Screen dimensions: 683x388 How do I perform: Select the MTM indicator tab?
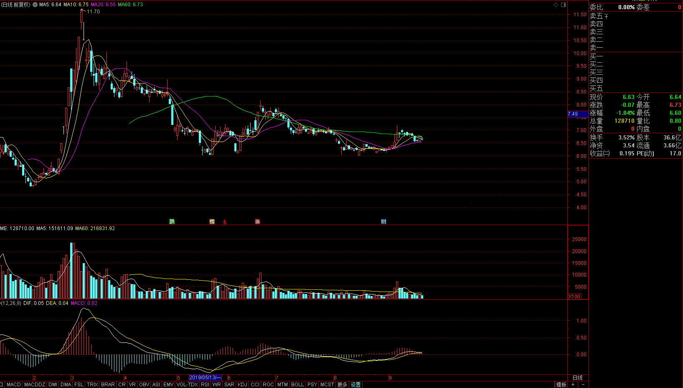(x=282, y=385)
